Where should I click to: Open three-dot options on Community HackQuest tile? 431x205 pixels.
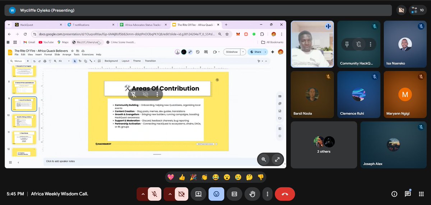pos(370,45)
